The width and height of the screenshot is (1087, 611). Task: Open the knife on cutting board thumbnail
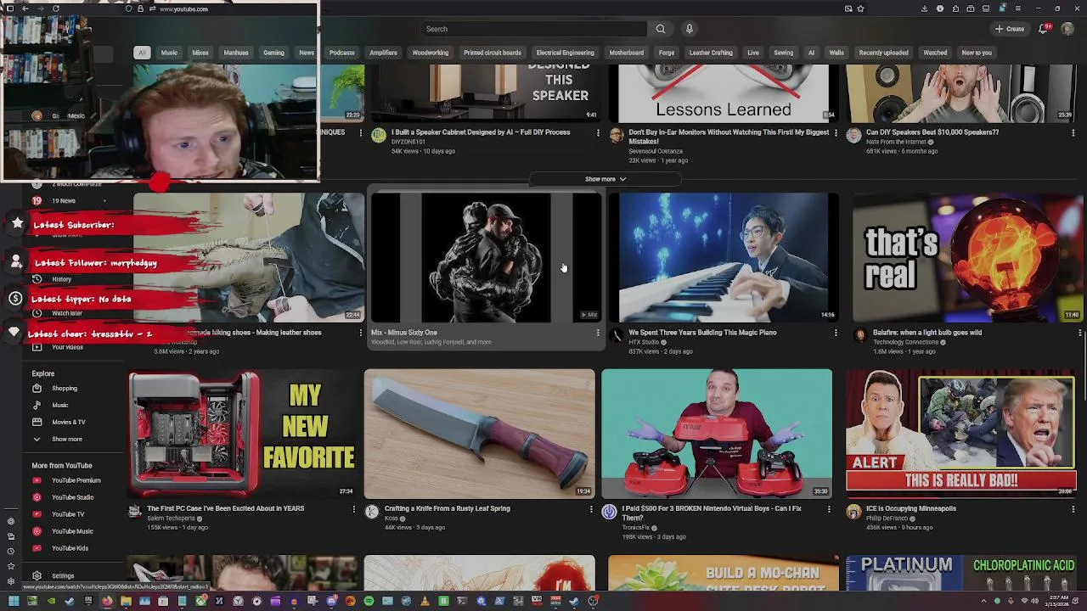tap(480, 433)
